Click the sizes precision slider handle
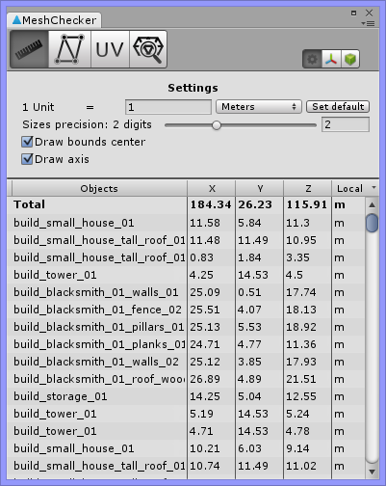Viewport: 386px width, 486px height. click(x=217, y=125)
